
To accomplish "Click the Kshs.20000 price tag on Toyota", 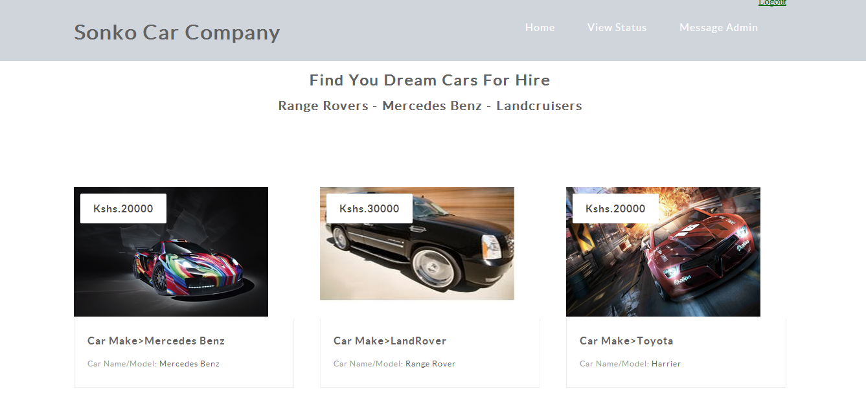I will [615, 208].
